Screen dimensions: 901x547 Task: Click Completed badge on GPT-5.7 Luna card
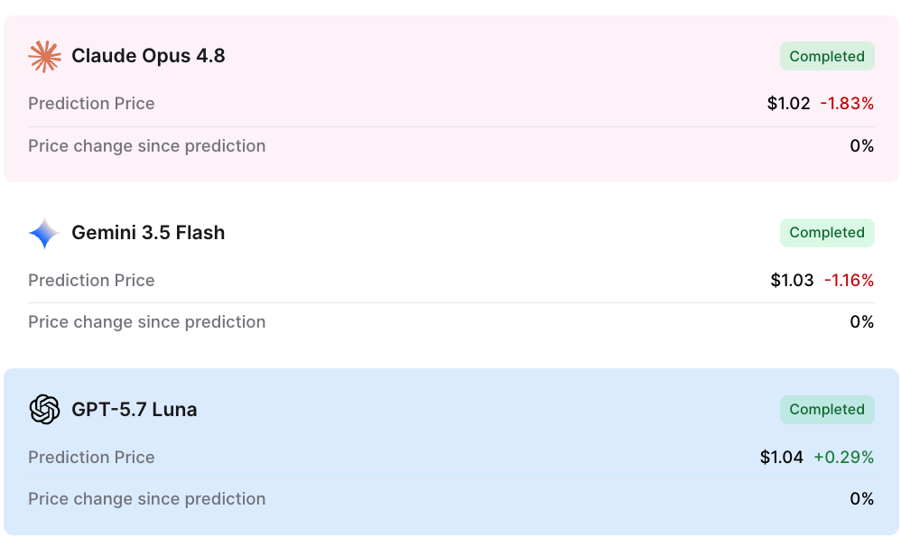coord(827,410)
